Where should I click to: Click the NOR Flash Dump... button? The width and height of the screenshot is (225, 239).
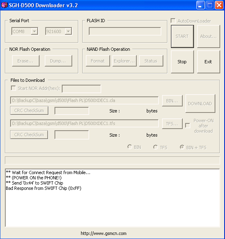tap(58, 61)
